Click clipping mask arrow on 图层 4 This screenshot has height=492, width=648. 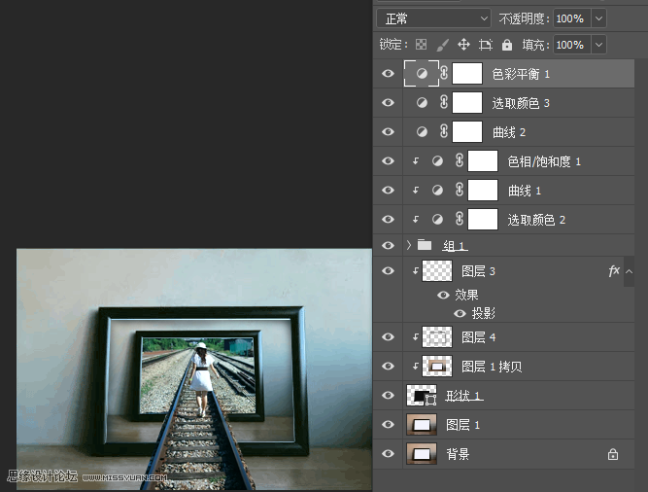(416, 337)
